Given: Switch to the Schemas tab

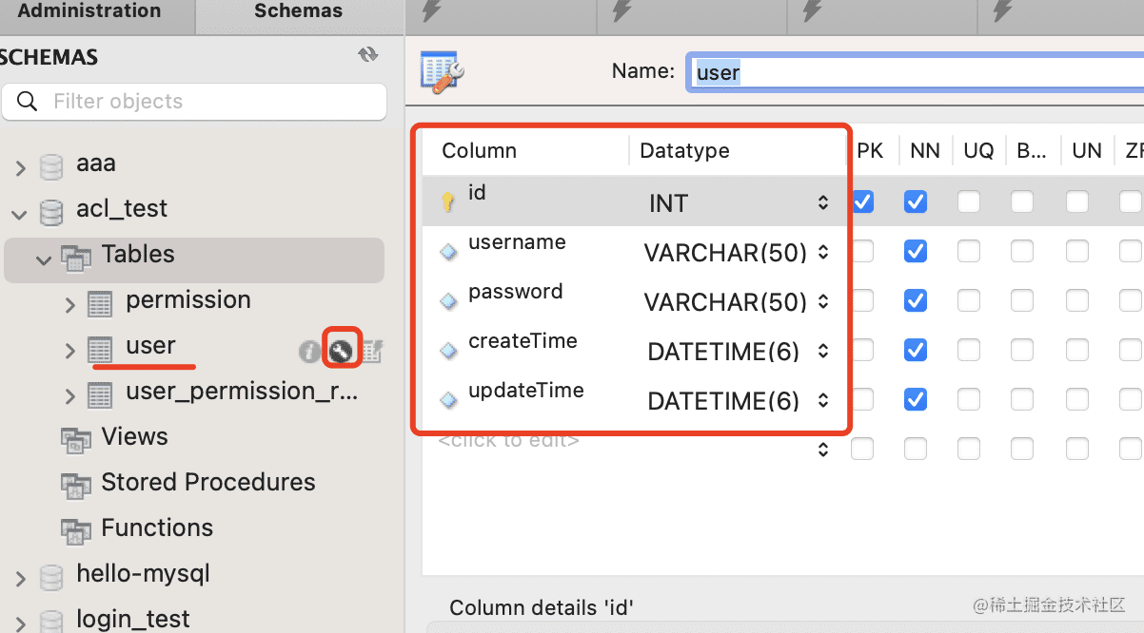Looking at the screenshot, I should 298,12.
